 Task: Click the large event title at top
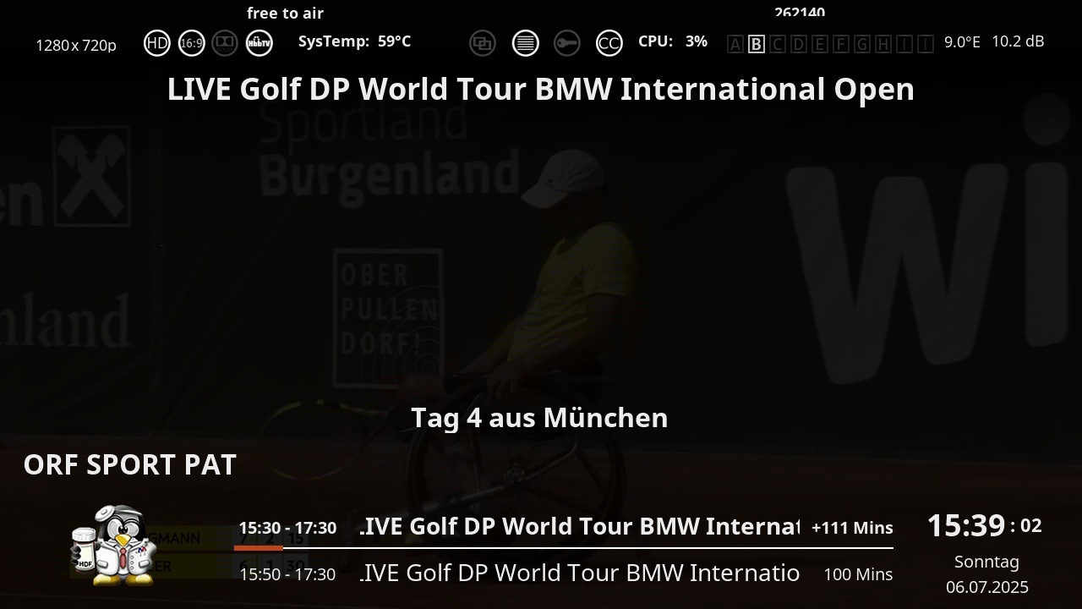(541, 89)
